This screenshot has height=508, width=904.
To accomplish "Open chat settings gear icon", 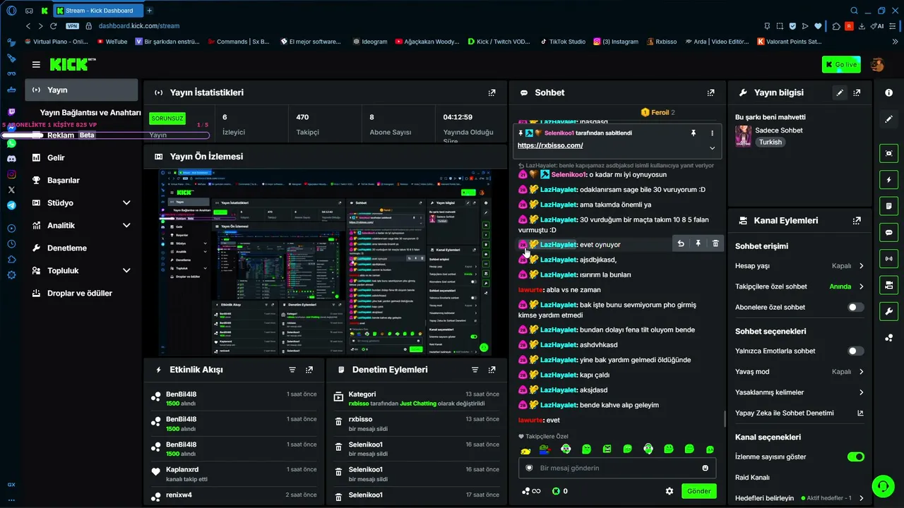I will [670, 491].
